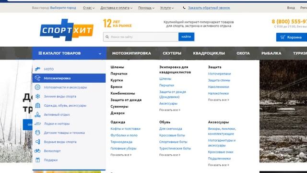The height and width of the screenshot is (173, 307).
Task: Open the Защита спины link
Action: tap(219, 80)
